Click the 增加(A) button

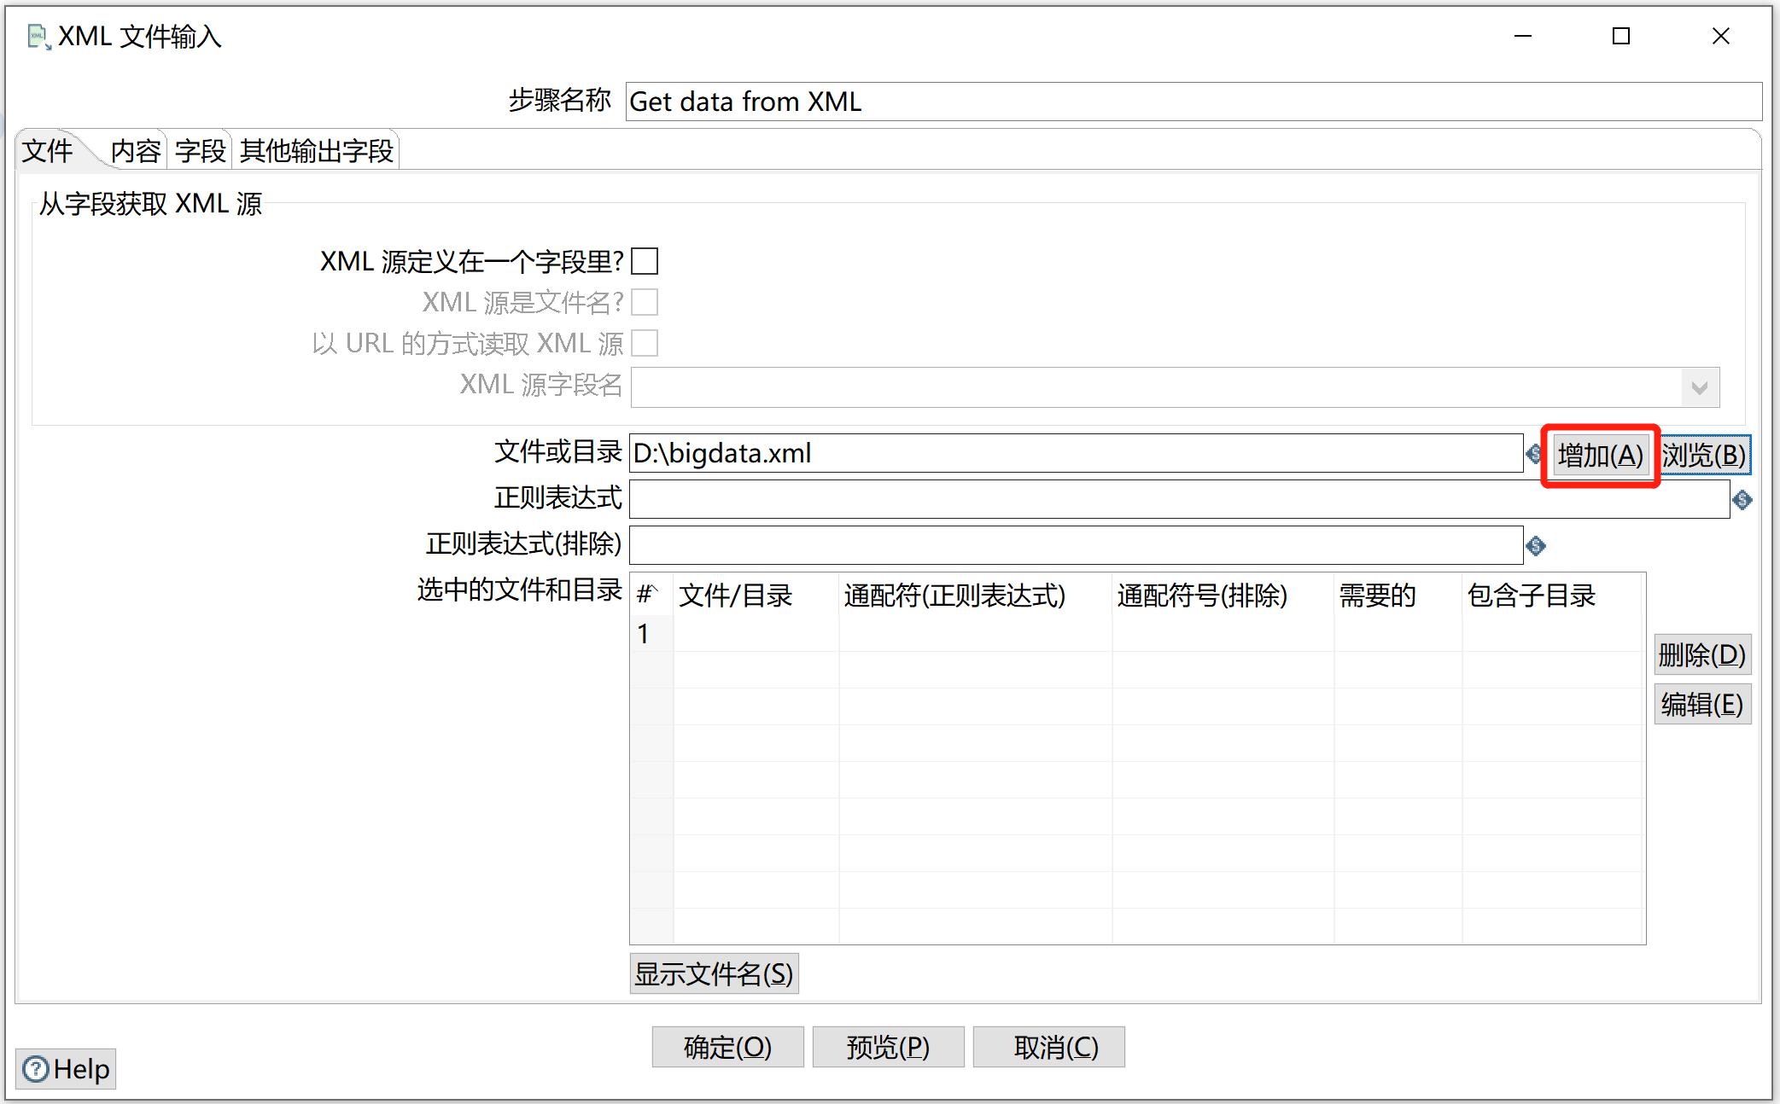point(1600,455)
